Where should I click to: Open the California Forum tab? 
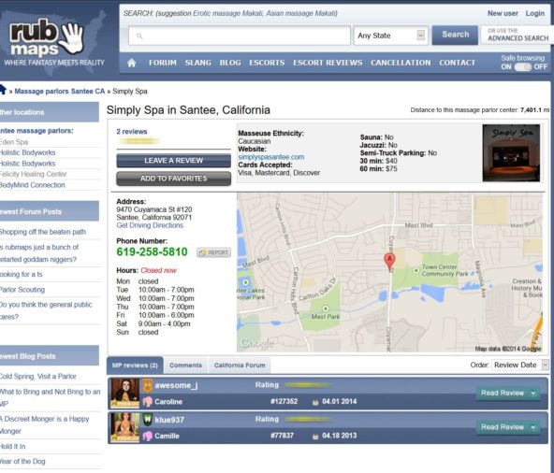240,365
